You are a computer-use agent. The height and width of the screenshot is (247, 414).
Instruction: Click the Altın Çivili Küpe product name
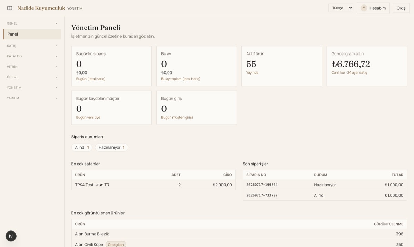[x=89, y=245]
